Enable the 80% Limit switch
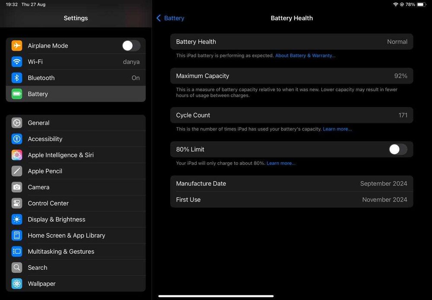Image resolution: width=432 pixels, height=300 pixels. point(398,149)
